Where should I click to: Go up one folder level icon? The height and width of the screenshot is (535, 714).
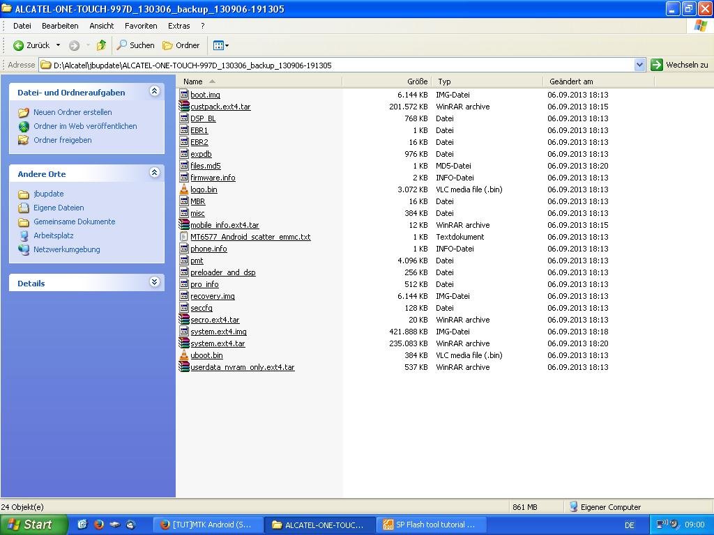102,45
